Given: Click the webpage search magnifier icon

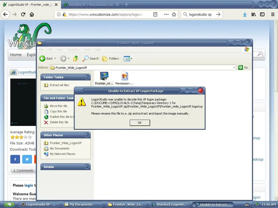Looking at the screenshot, I should pos(260,54).
